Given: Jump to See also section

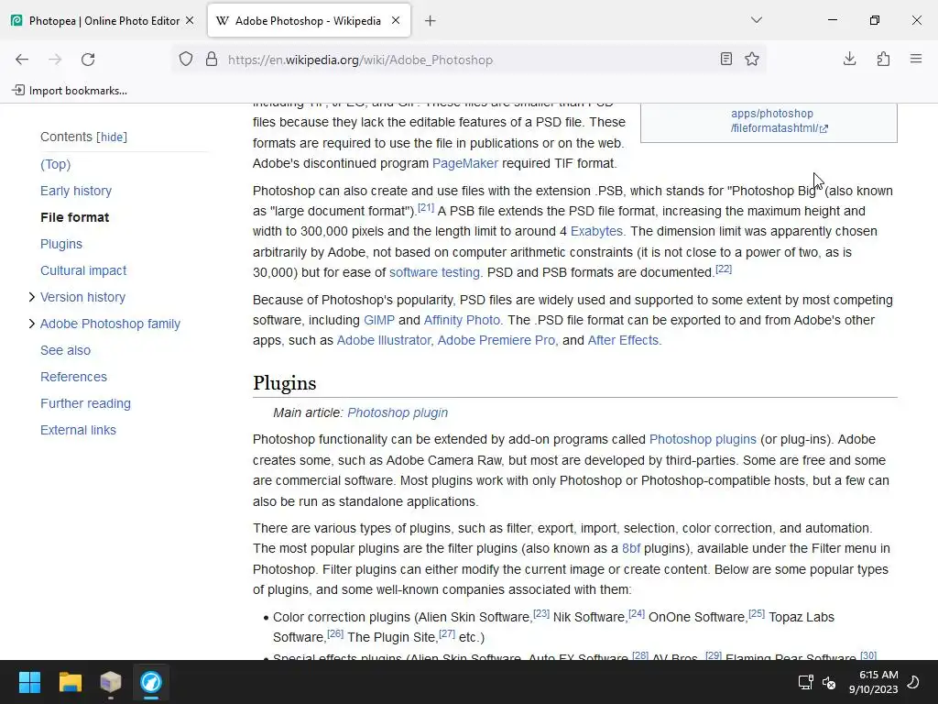Looking at the screenshot, I should tap(65, 350).
